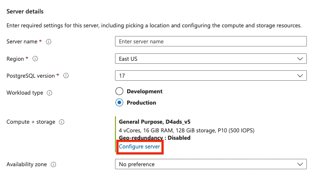This screenshot has width=319, height=184.
Task: Open the Region dropdown showing East US
Action: (x=210, y=59)
